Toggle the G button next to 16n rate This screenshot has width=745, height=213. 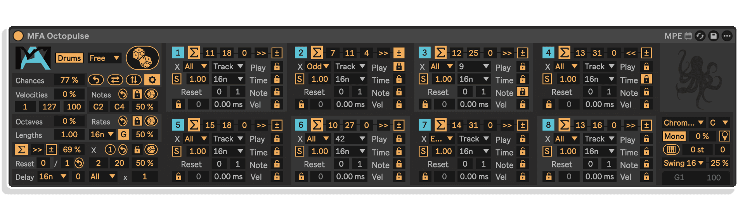[123, 135]
